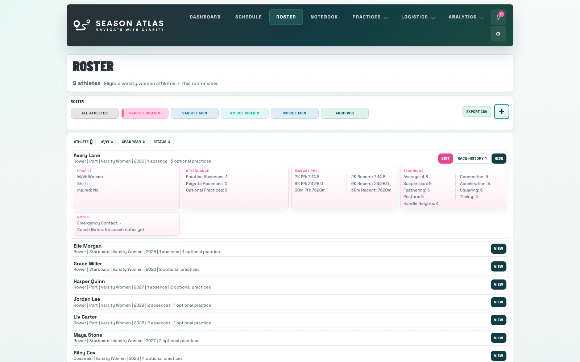Sort list by M/W column
The height and width of the screenshot is (362, 580).
pos(107,142)
